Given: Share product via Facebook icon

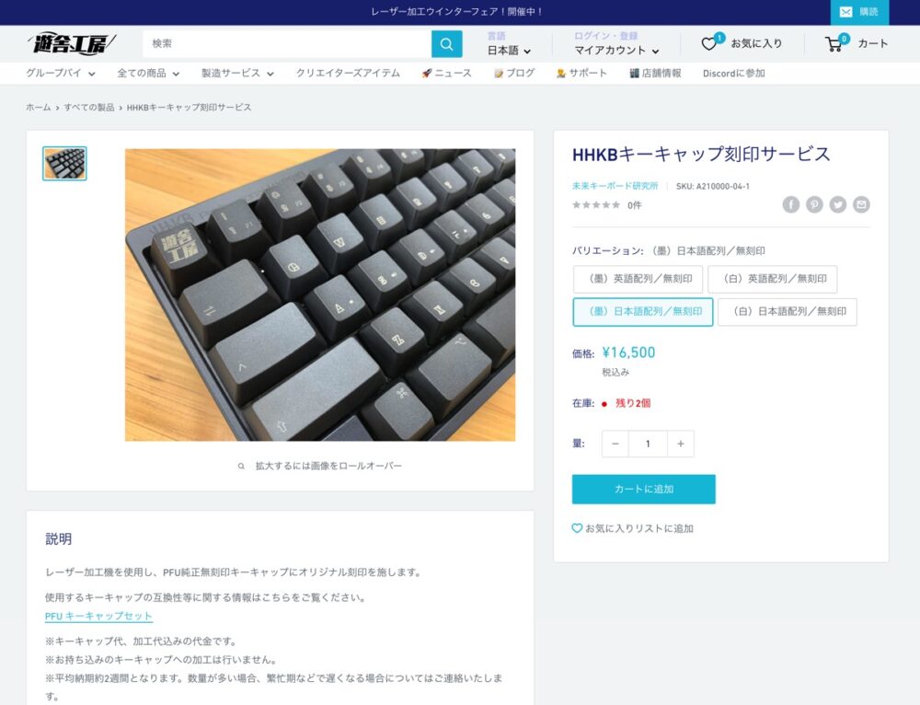Looking at the screenshot, I should click(790, 204).
